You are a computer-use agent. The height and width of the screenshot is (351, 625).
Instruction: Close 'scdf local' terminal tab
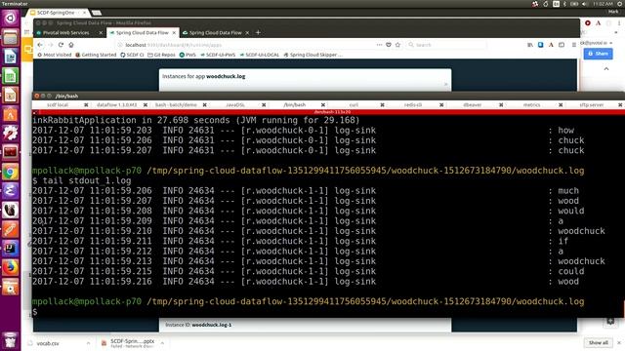pos(86,104)
